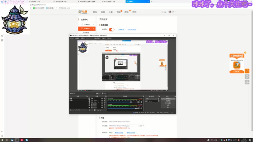Hide the display capture source eye icon

pos(102,104)
